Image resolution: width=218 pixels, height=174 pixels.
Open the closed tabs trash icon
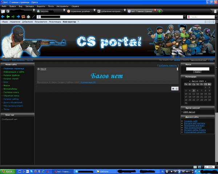(x=215, y=11)
